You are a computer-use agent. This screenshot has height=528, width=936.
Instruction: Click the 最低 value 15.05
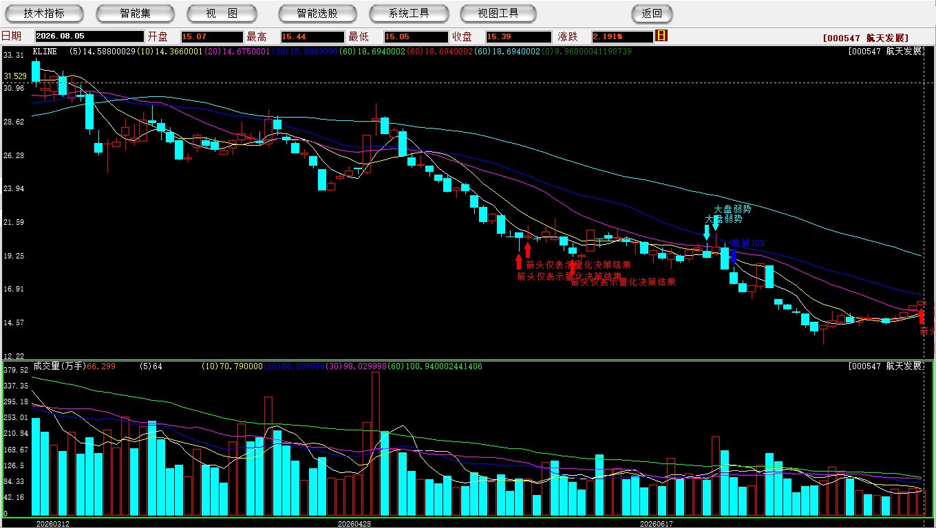(x=416, y=36)
